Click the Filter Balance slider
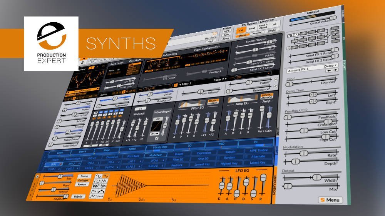This screenshot has height=216, width=385. pos(201,92)
